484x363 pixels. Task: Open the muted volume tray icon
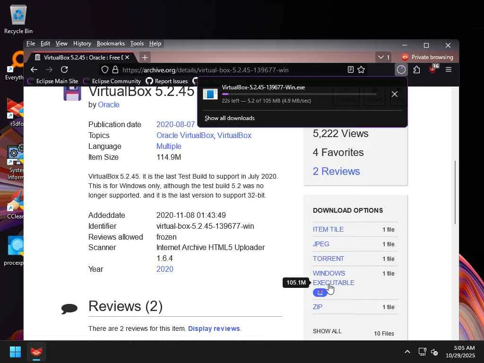[434, 352]
